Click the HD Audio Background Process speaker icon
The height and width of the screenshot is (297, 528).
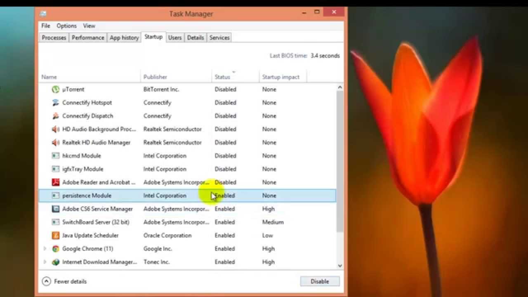pyautogui.click(x=56, y=129)
